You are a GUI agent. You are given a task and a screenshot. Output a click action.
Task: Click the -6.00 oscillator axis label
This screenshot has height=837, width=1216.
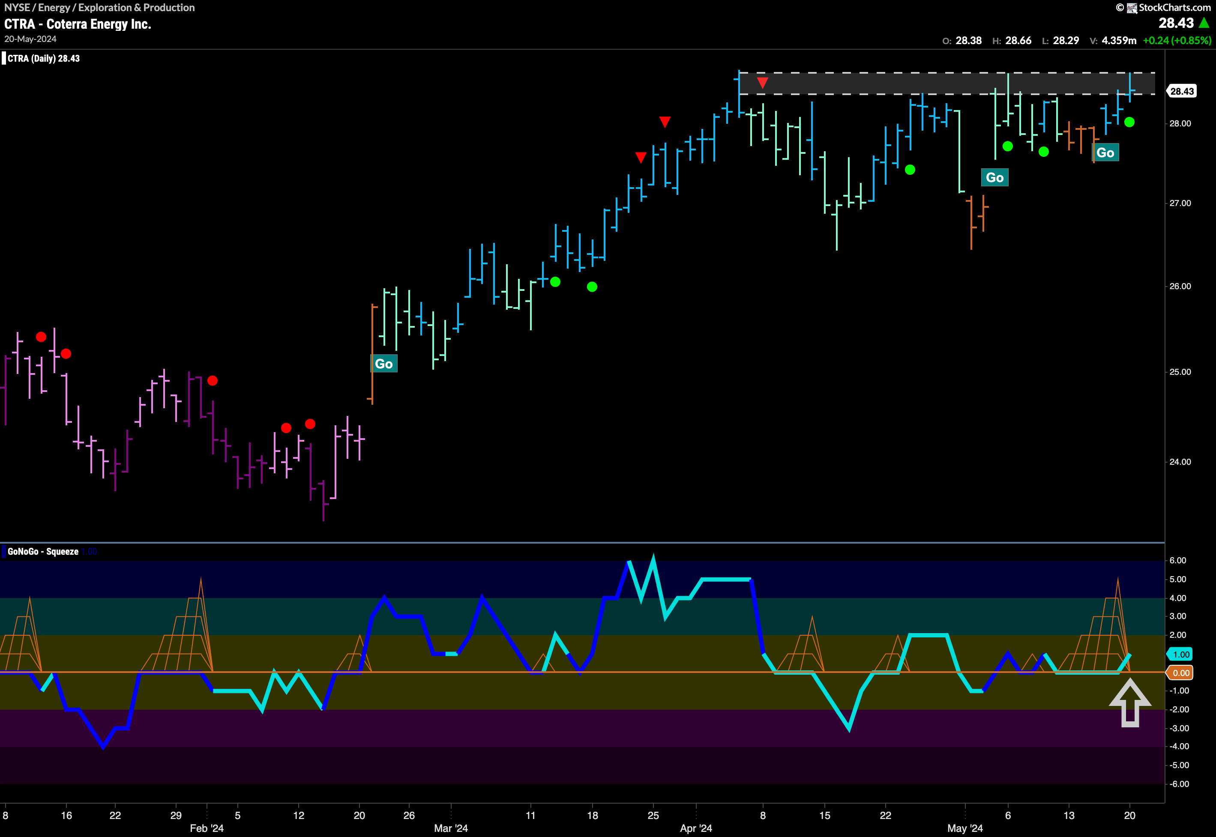coord(1179,784)
